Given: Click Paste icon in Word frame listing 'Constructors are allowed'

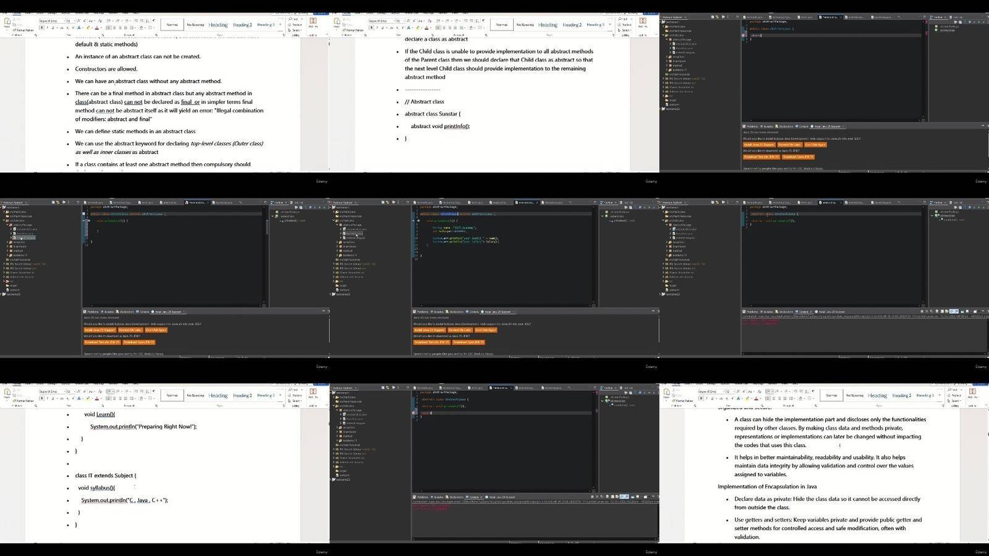Looking at the screenshot, I should click(7, 22).
